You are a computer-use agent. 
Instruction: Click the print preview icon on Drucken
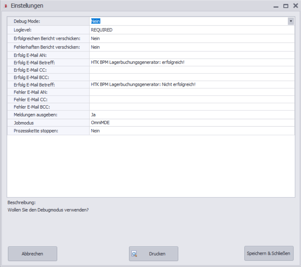134,254
